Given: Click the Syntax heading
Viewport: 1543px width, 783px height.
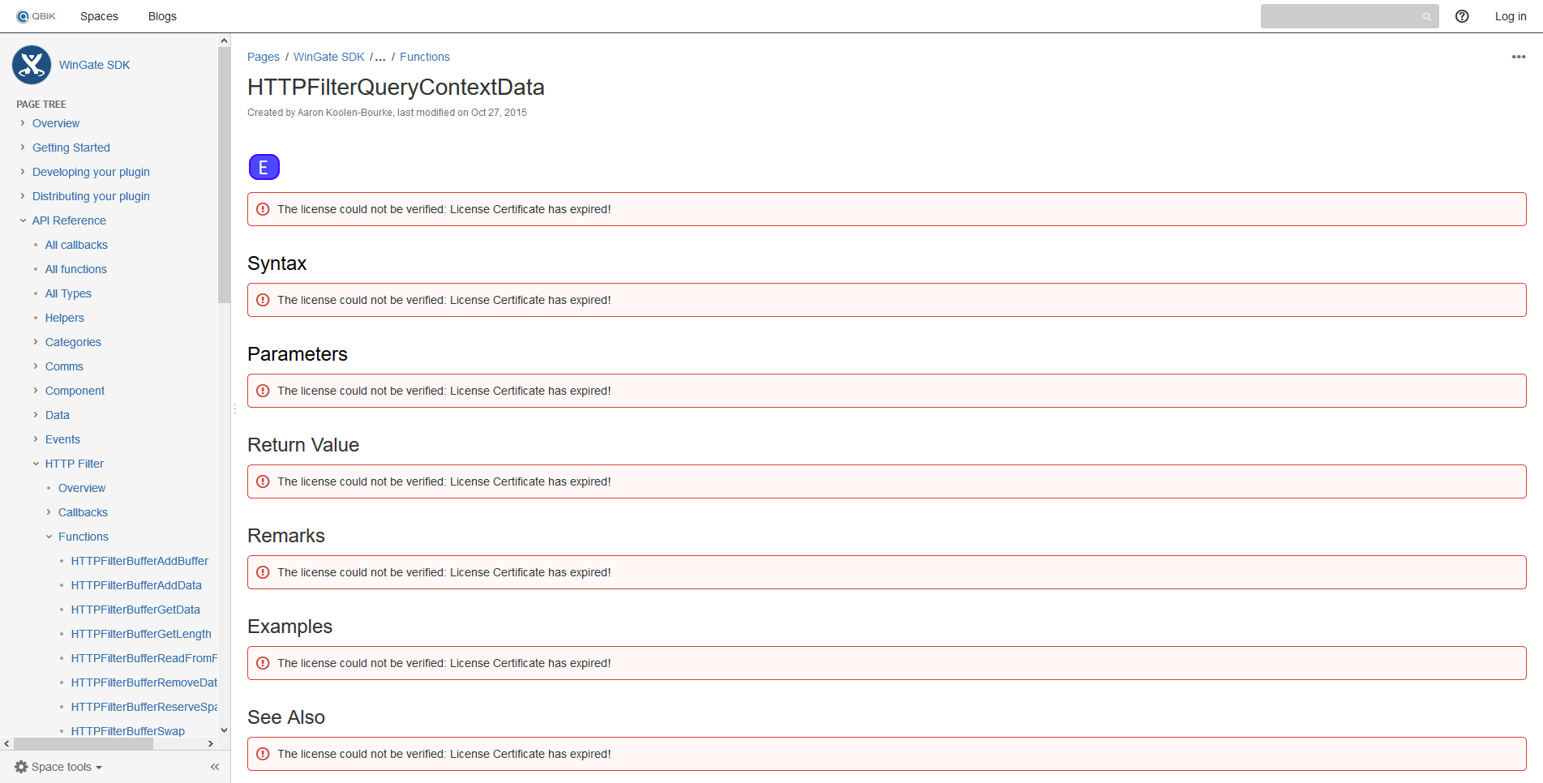Looking at the screenshot, I should tap(277, 263).
